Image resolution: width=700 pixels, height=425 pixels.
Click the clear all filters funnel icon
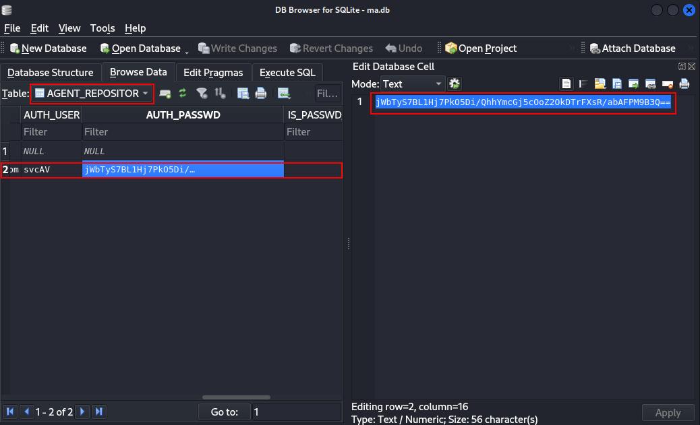pos(202,93)
